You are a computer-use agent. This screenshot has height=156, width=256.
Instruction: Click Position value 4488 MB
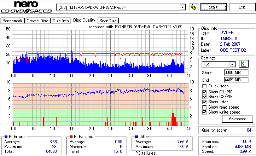[x=243, y=147]
